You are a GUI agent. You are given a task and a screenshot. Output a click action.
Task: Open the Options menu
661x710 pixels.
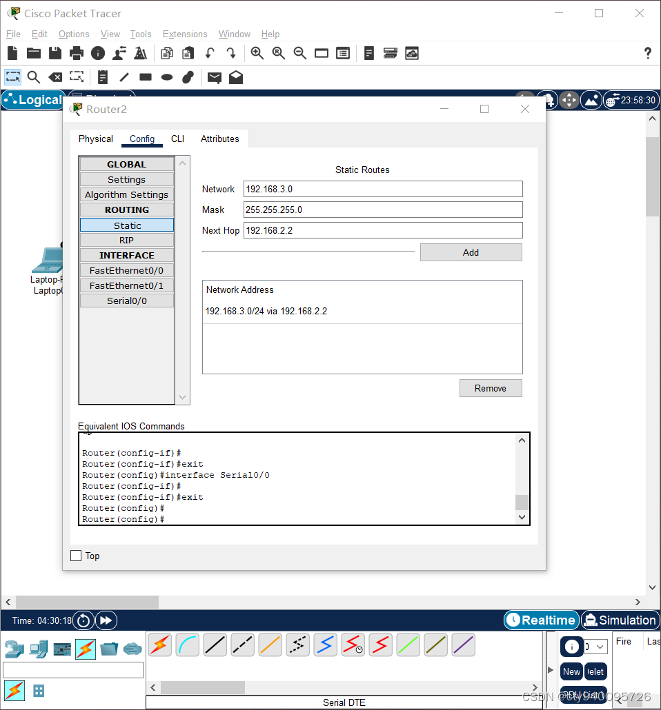[74, 34]
